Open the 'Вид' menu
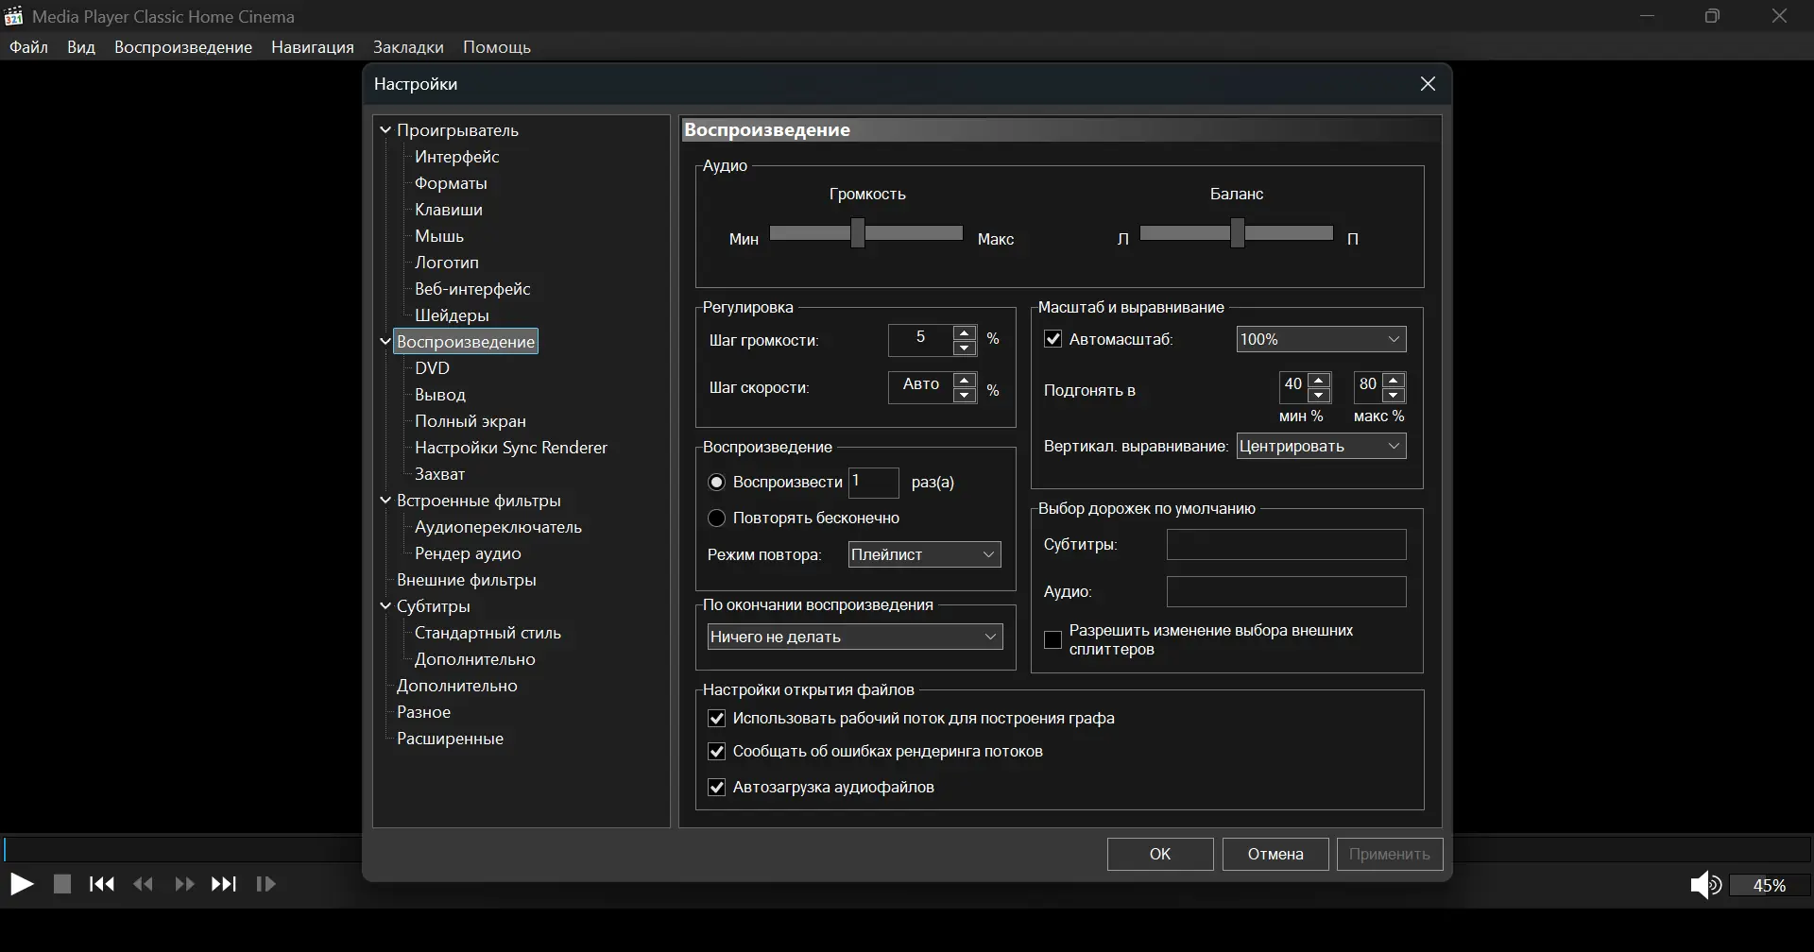 [80, 46]
